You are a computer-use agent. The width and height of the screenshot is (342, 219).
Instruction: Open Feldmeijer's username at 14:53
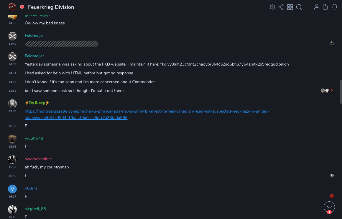pos(34,56)
